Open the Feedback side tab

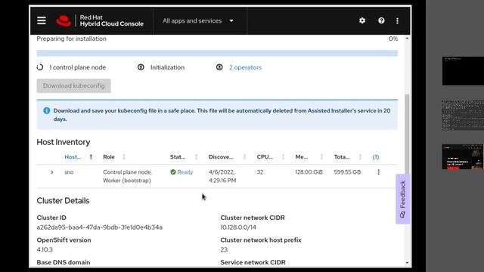coord(402,199)
